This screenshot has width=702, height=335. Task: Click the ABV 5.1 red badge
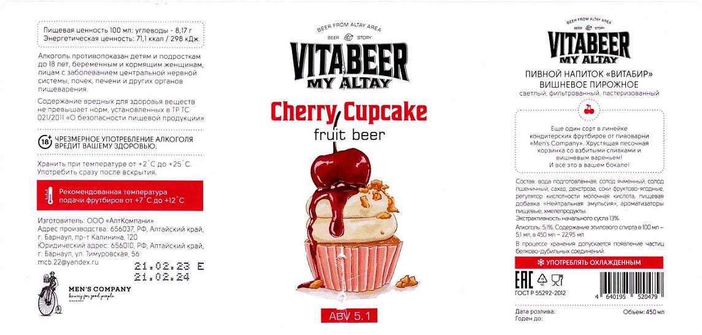coord(349,315)
